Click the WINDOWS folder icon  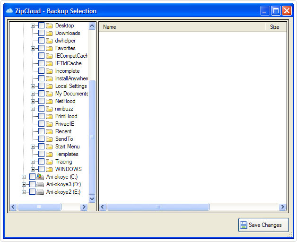click(x=49, y=169)
